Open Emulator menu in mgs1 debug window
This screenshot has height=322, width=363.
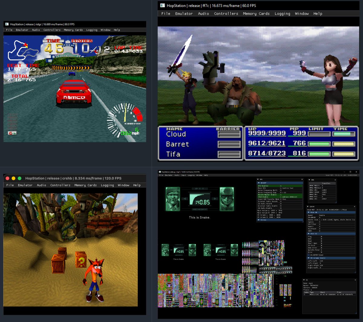[169, 175]
